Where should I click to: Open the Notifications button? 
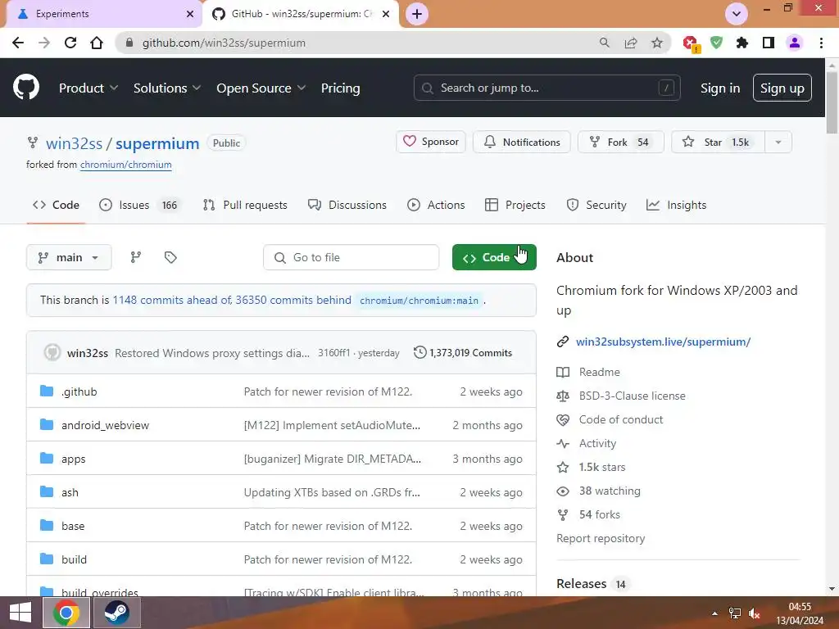point(522,142)
